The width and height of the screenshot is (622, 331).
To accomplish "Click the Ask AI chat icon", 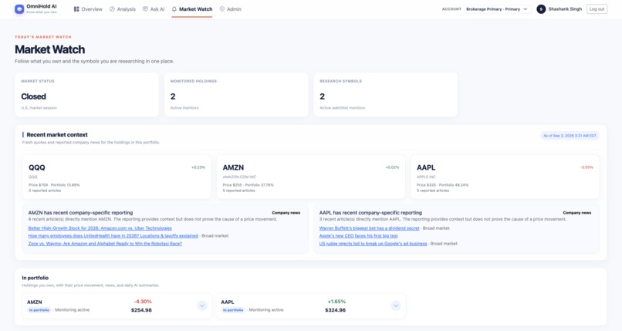I will click(x=145, y=9).
